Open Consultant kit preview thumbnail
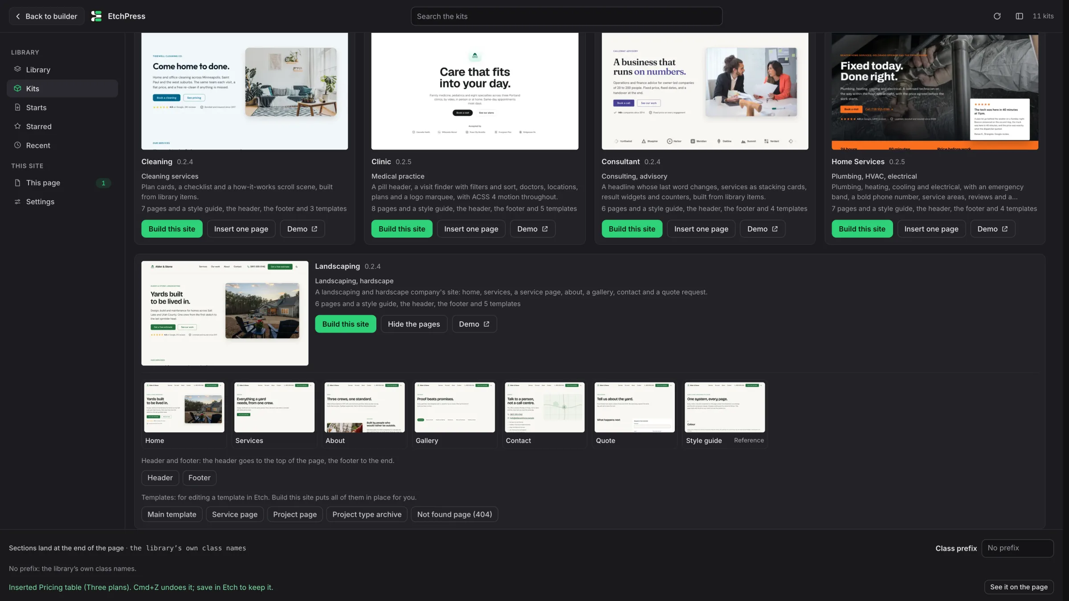 [705, 91]
